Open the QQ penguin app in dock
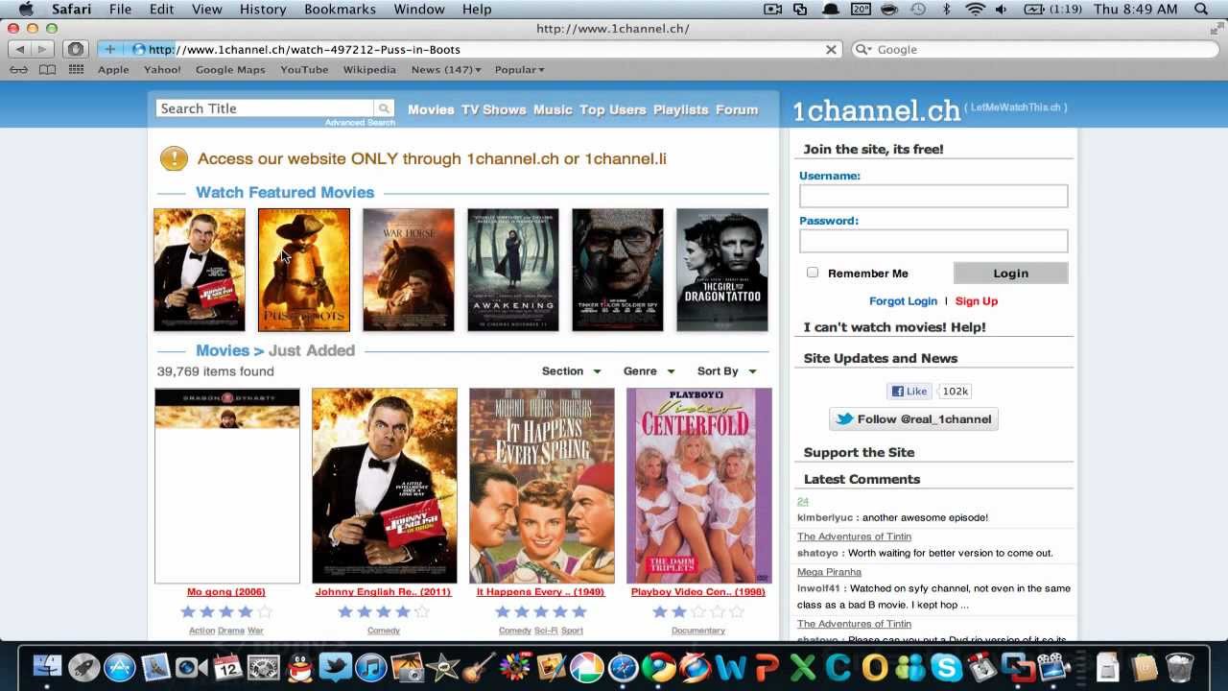 coord(299,666)
